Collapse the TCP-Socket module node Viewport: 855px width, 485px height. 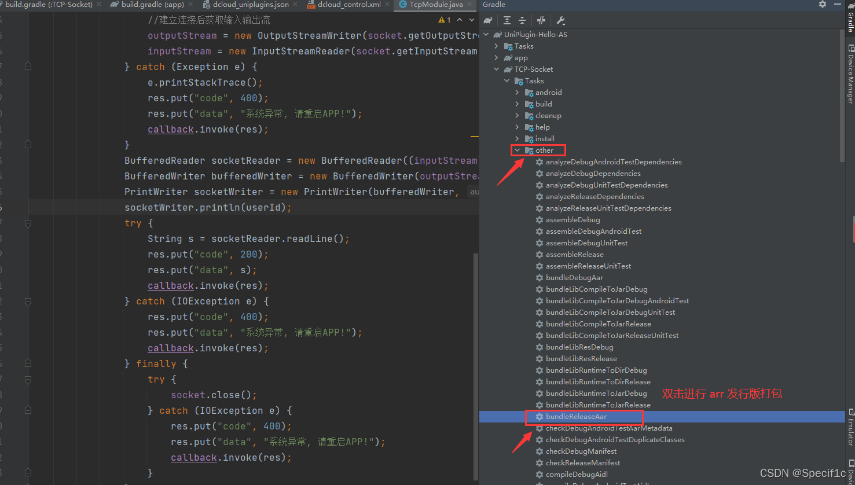[496, 69]
